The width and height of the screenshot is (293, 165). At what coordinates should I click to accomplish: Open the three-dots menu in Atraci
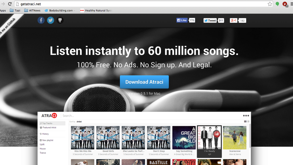click(246, 115)
